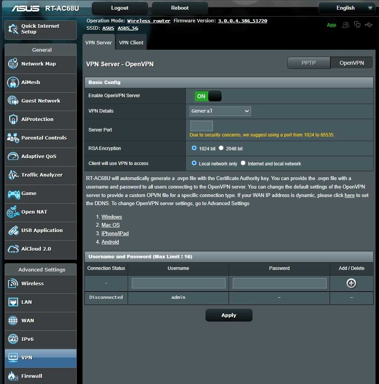
Task: Click the WAN globe icon
Action: click(13, 320)
